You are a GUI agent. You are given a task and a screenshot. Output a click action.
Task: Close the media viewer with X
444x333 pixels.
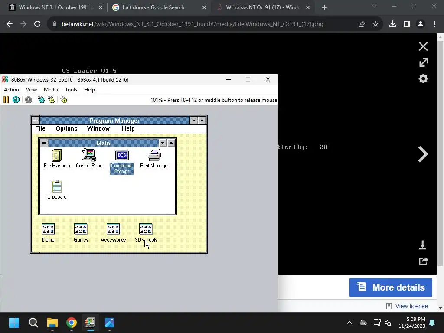click(423, 46)
